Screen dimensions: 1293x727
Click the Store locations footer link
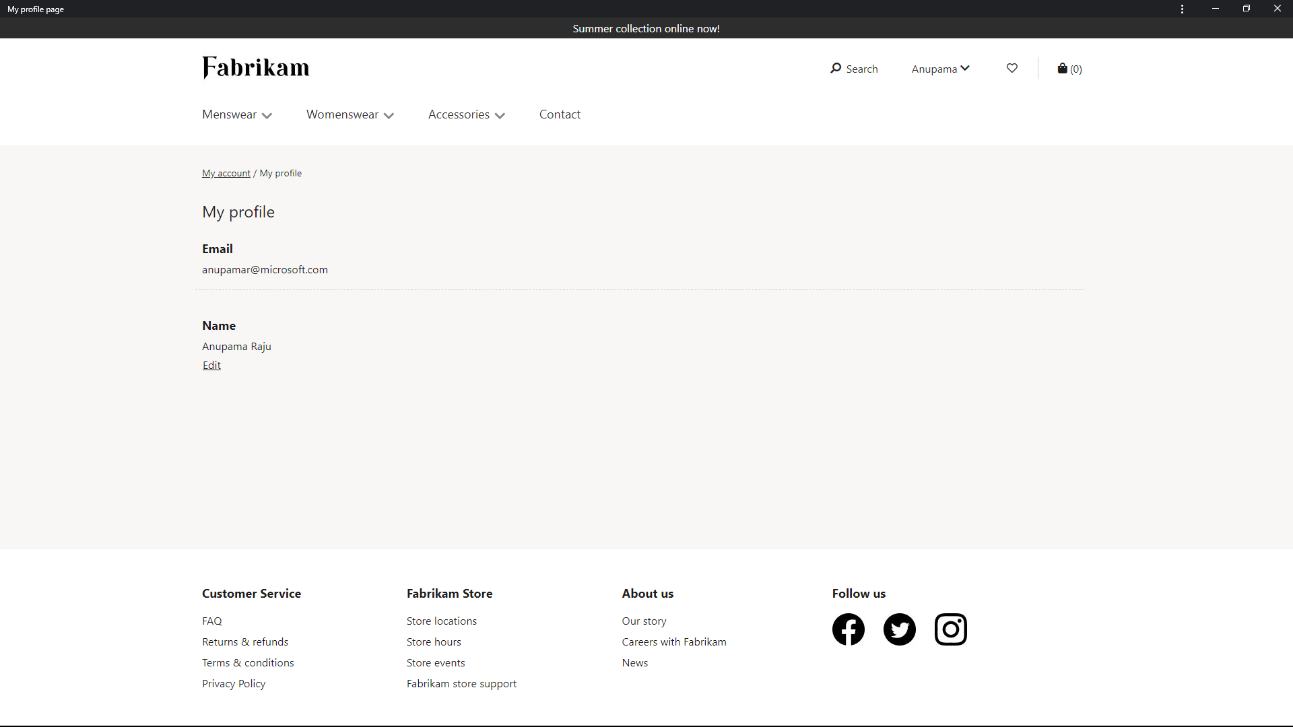tap(441, 621)
